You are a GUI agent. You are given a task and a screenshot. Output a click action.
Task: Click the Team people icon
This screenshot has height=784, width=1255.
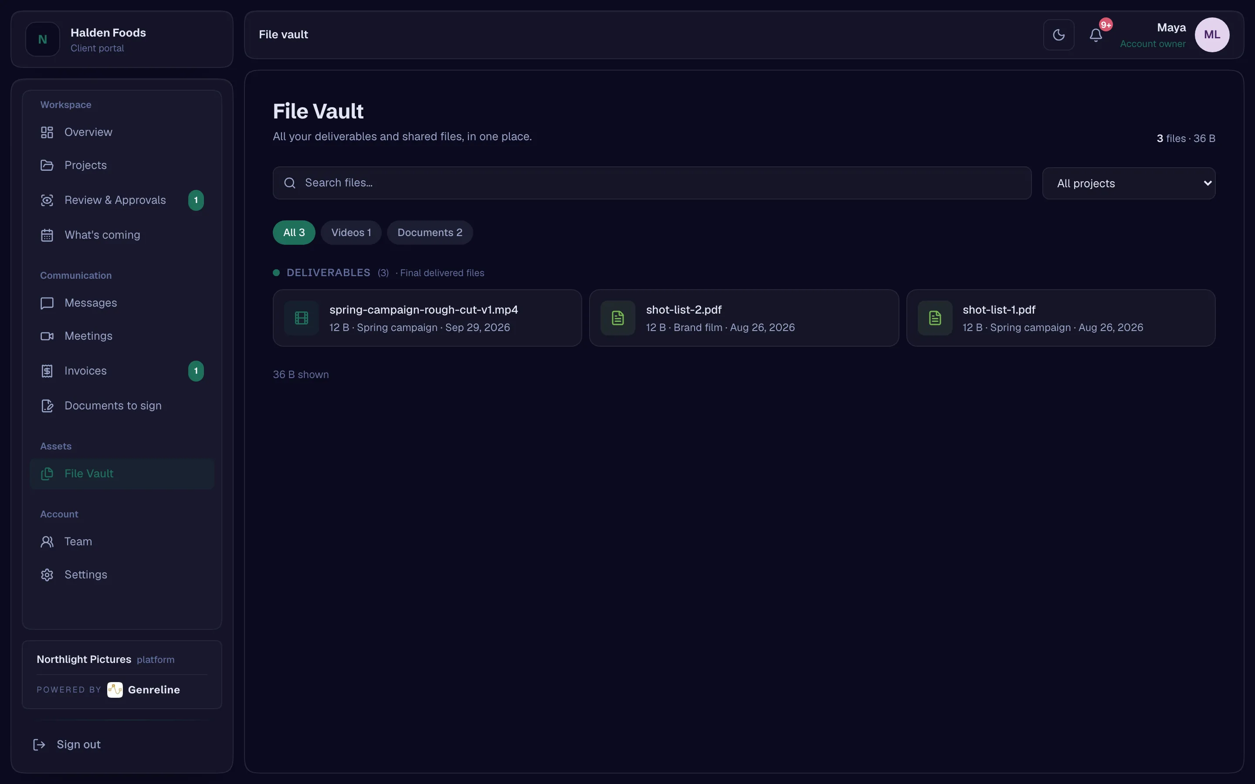[47, 541]
